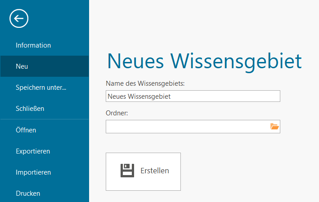
Task: Click the Name des Wissensgebiets label
Action: coord(145,83)
